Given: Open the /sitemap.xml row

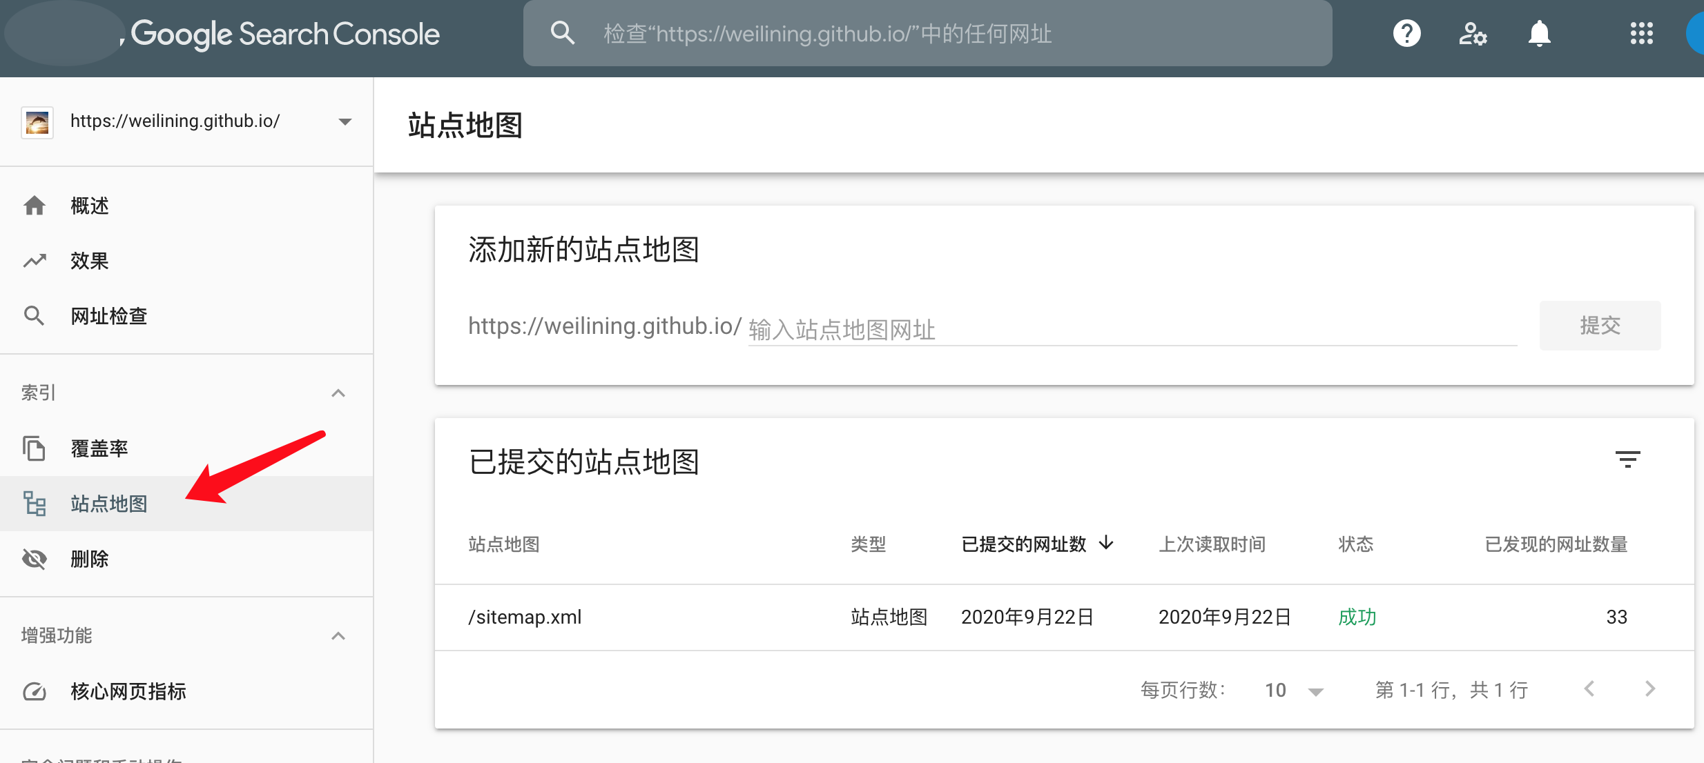Looking at the screenshot, I should coord(525,617).
